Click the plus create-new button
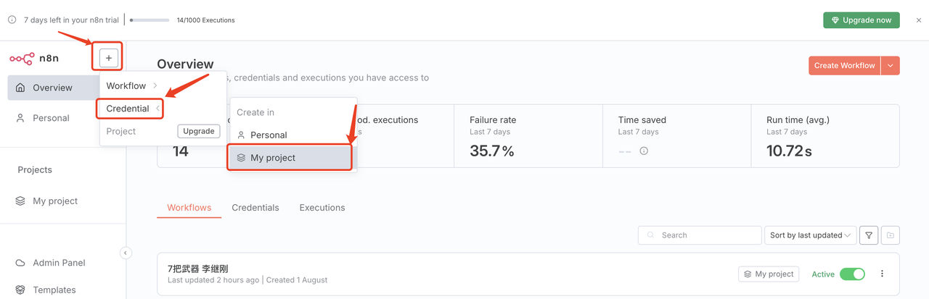929x299 pixels. coord(108,58)
